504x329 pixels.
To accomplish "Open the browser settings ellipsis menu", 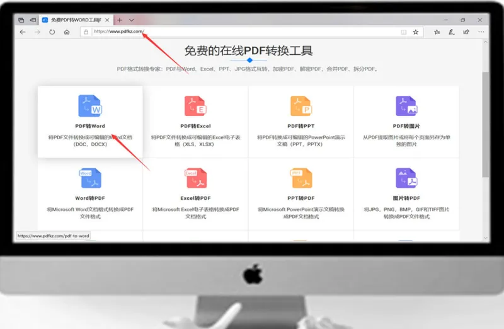I will [481, 32].
